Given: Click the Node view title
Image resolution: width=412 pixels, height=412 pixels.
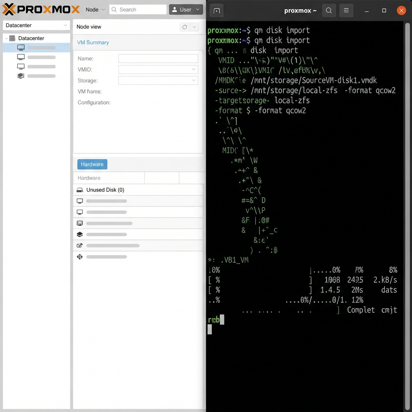Looking at the screenshot, I should click(x=89, y=27).
